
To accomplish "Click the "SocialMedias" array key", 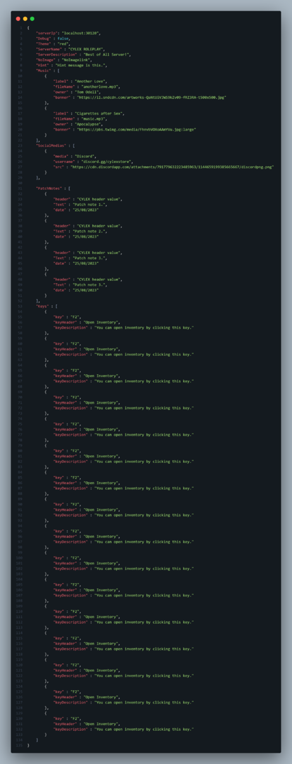I will [50, 145].
